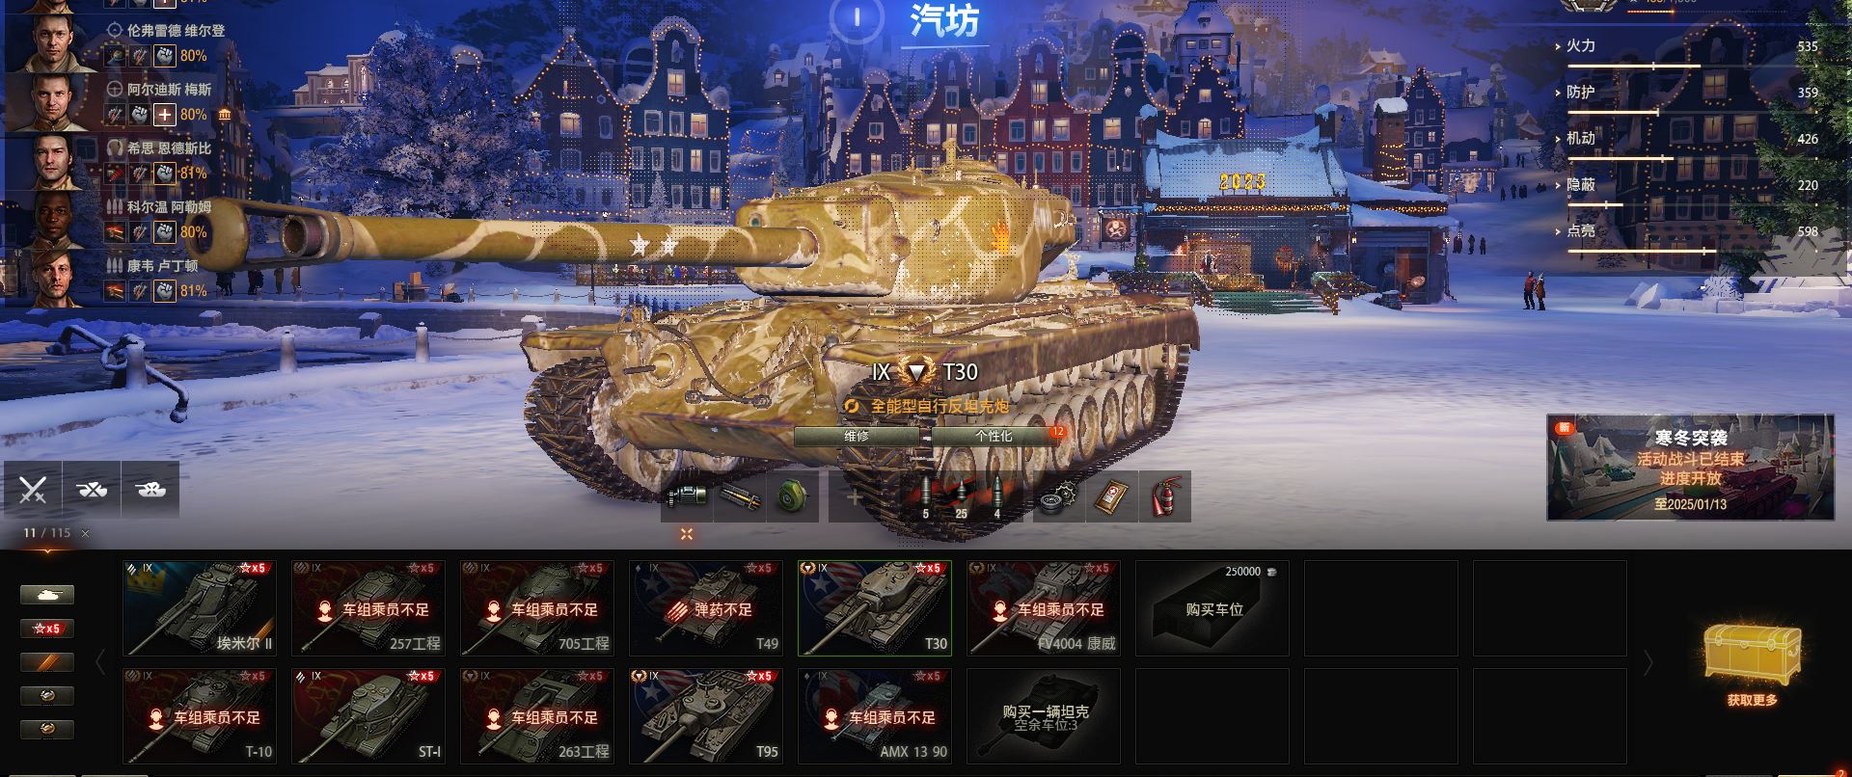This screenshot has width=1852, height=777.
Task: Select the green ventilation equipment slot
Action: click(x=793, y=497)
